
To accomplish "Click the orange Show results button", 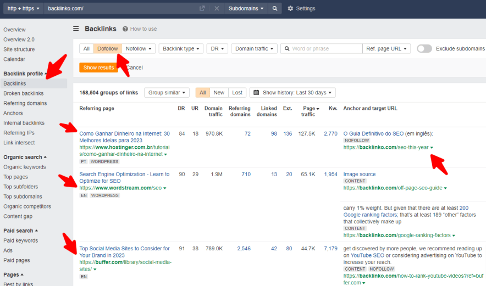I will coord(98,68).
